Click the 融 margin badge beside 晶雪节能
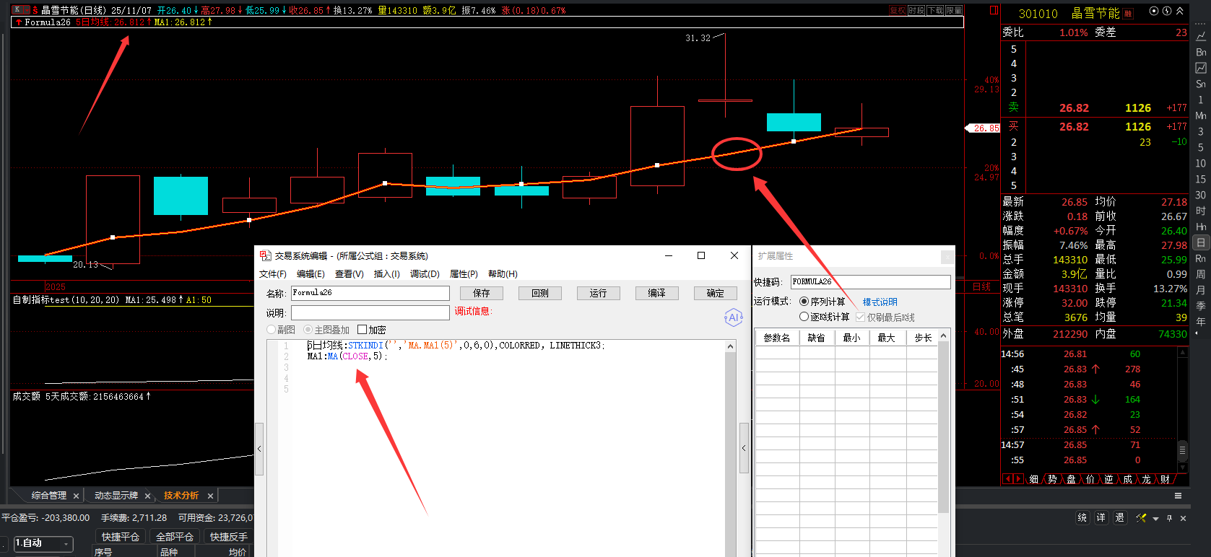Screen dimensions: 1211x557 point(1129,14)
